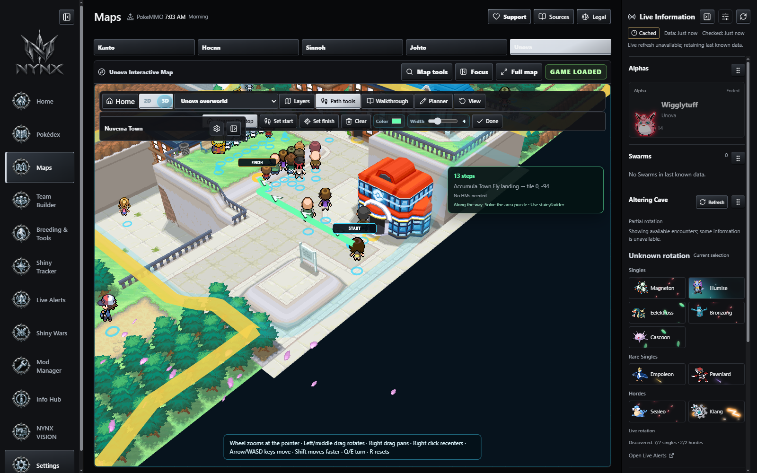Toggle Focus mode on the map
Viewport: 757px width, 473px height.
coord(474,72)
